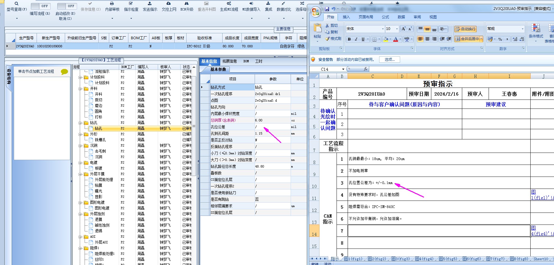Click 复制 copy in Excel clipboard group
This screenshot has width=554, height=265.
pyautogui.click(x=331, y=32)
